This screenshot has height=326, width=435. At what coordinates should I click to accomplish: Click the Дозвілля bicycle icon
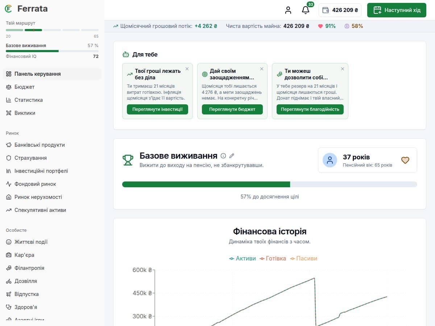tap(9, 281)
